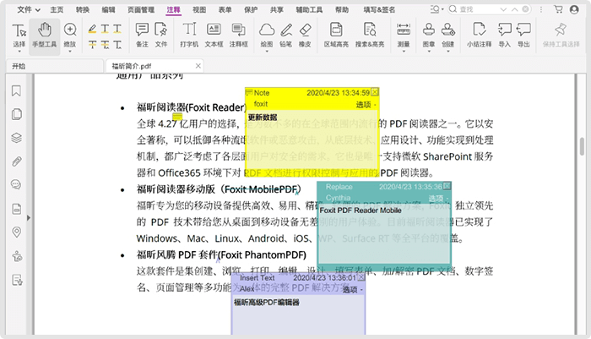Open the shopping cart icon

[559, 9]
